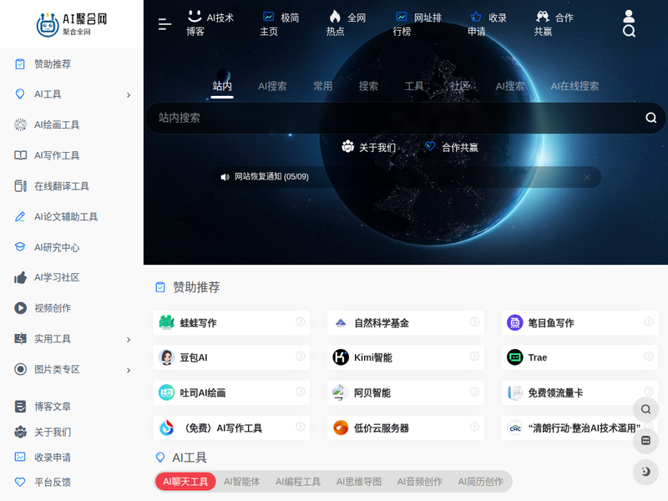Screen dimensions: 668x501
Task: Expand the 实用工具 sidebar submenu
Action: [x=128, y=340]
